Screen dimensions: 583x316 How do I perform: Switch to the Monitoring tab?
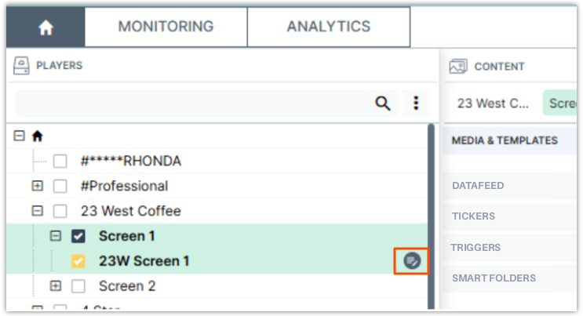(166, 27)
